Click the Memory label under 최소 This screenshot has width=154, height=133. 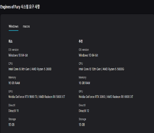coord(12,77)
